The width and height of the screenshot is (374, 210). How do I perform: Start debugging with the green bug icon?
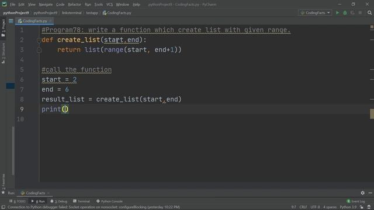click(x=345, y=13)
